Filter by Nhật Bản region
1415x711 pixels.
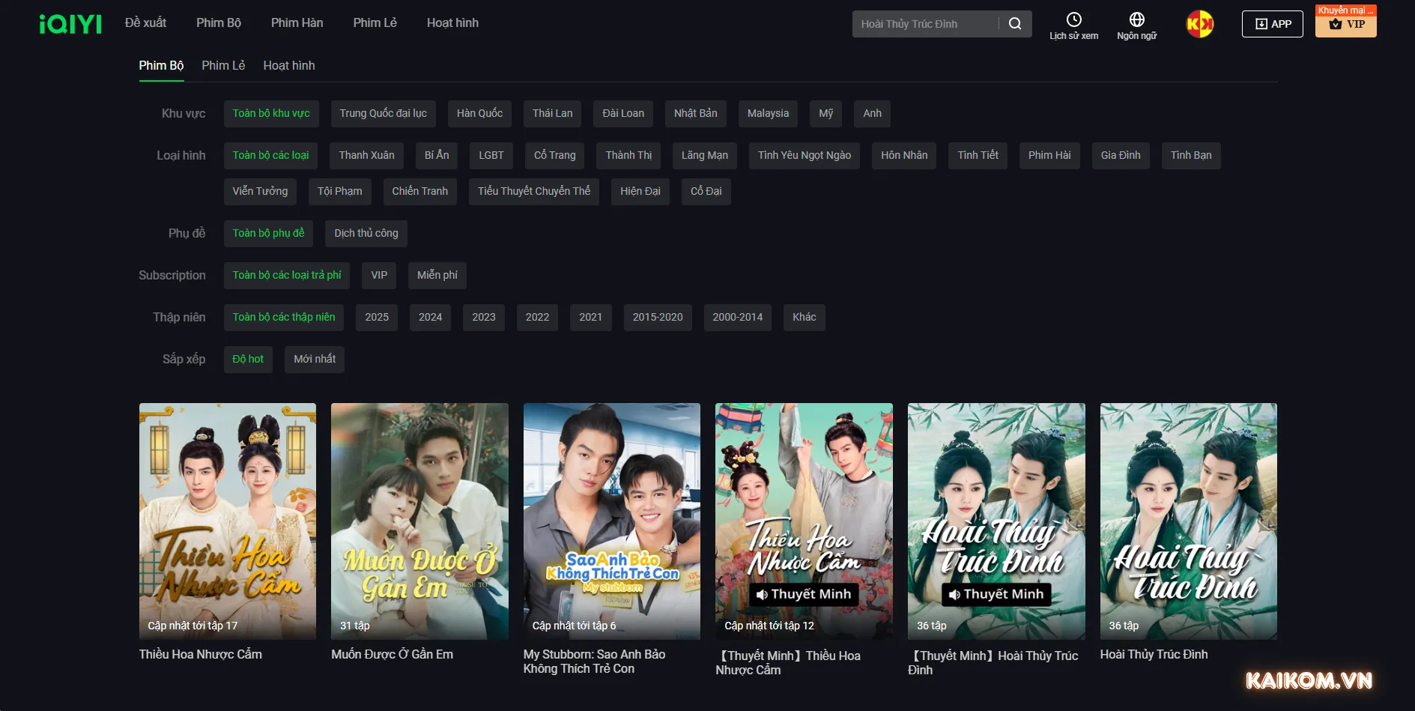click(695, 114)
